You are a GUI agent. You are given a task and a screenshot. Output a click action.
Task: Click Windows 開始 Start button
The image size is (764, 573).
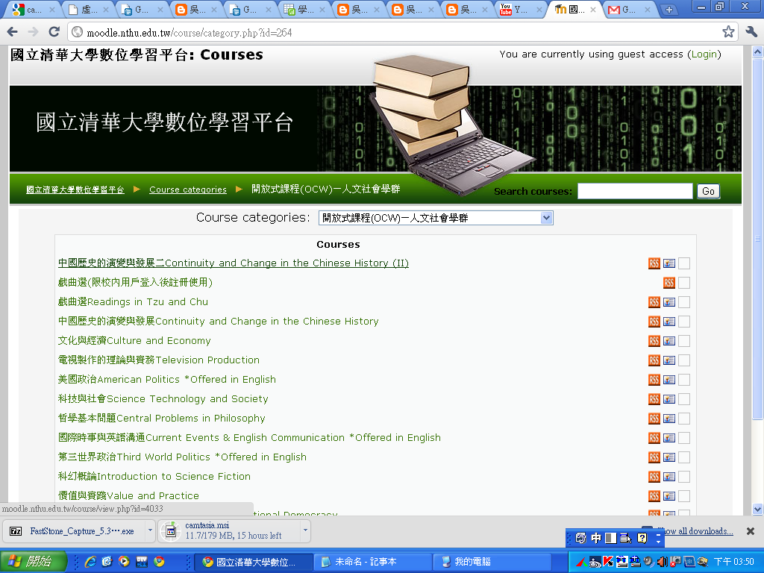tap(33, 562)
